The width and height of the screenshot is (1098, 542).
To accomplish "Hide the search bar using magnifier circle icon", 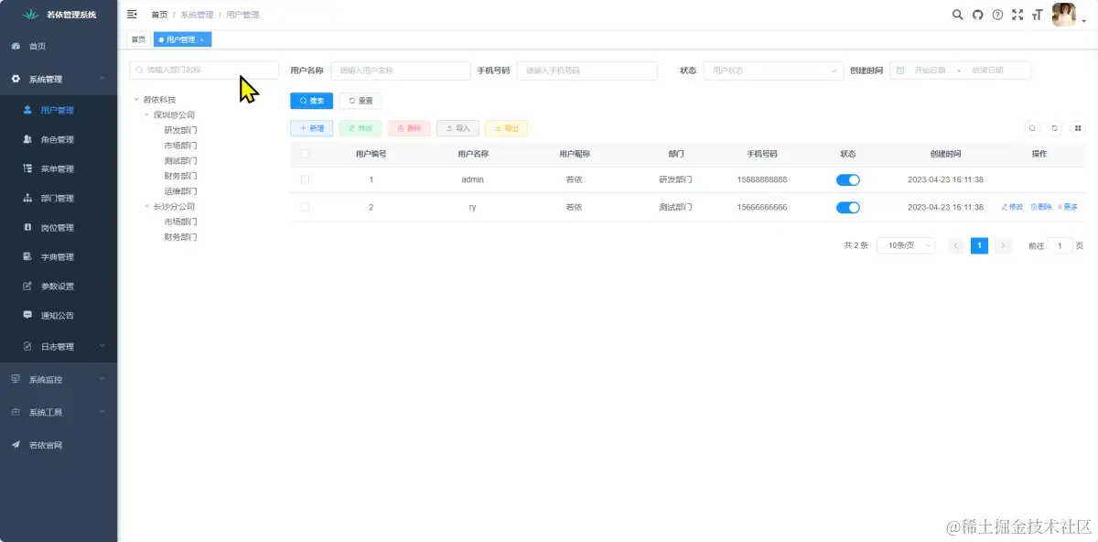I will coord(1032,128).
